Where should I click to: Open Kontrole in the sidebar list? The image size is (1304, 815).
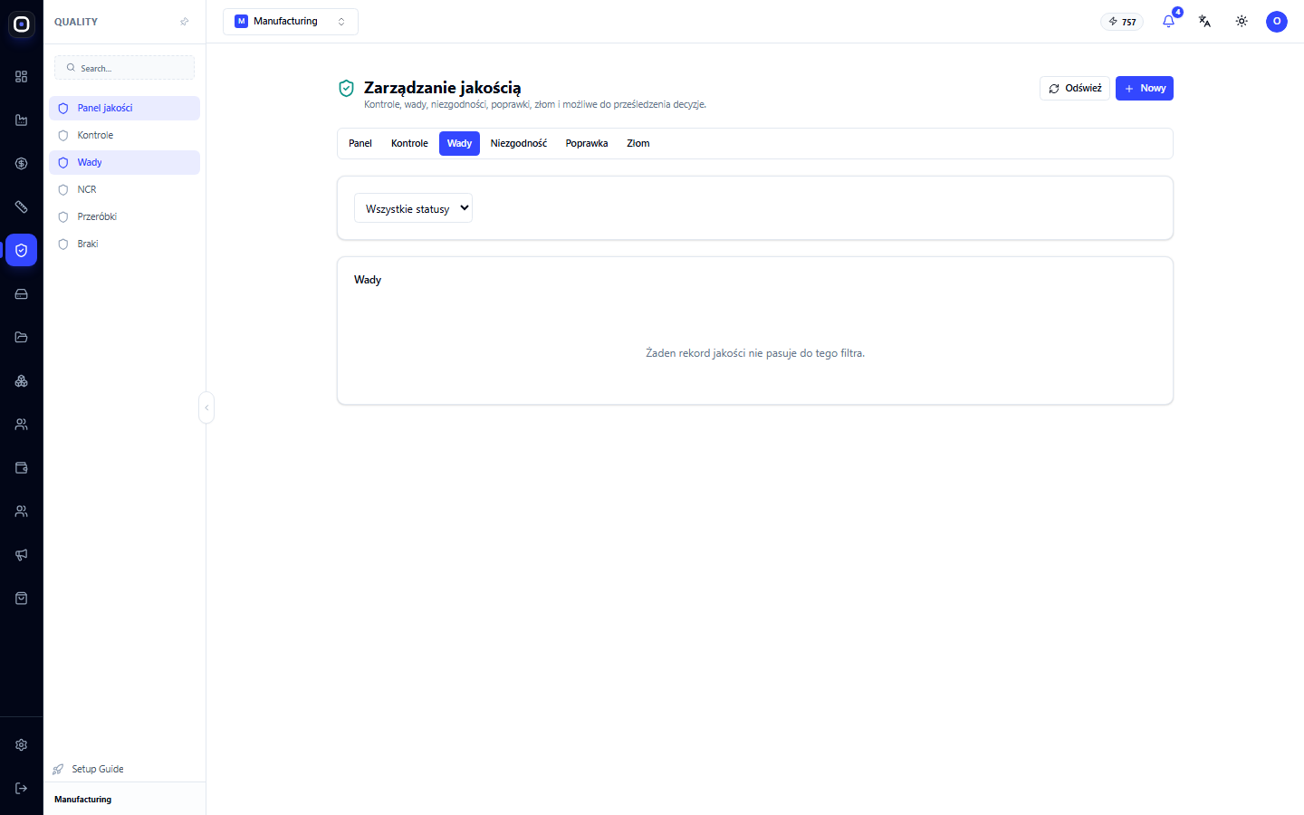[x=124, y=135]
